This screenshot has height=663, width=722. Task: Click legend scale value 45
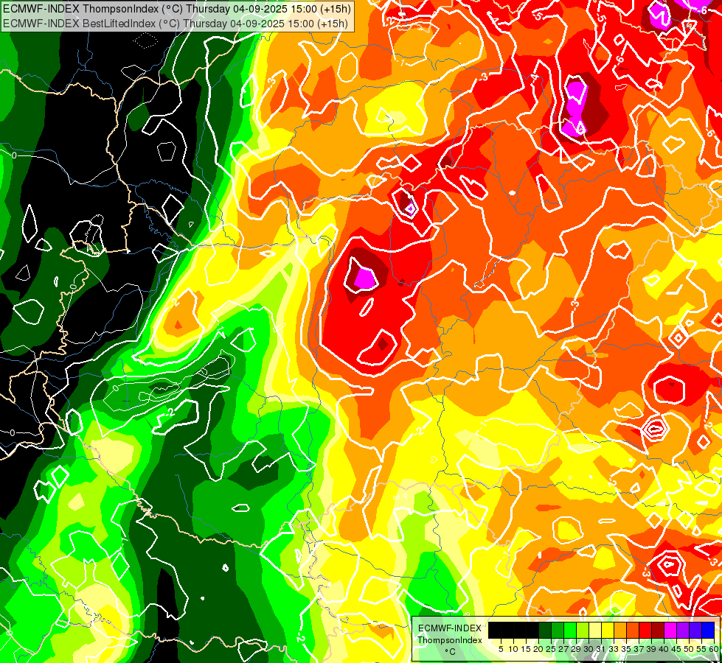click(x=676, y=649)
